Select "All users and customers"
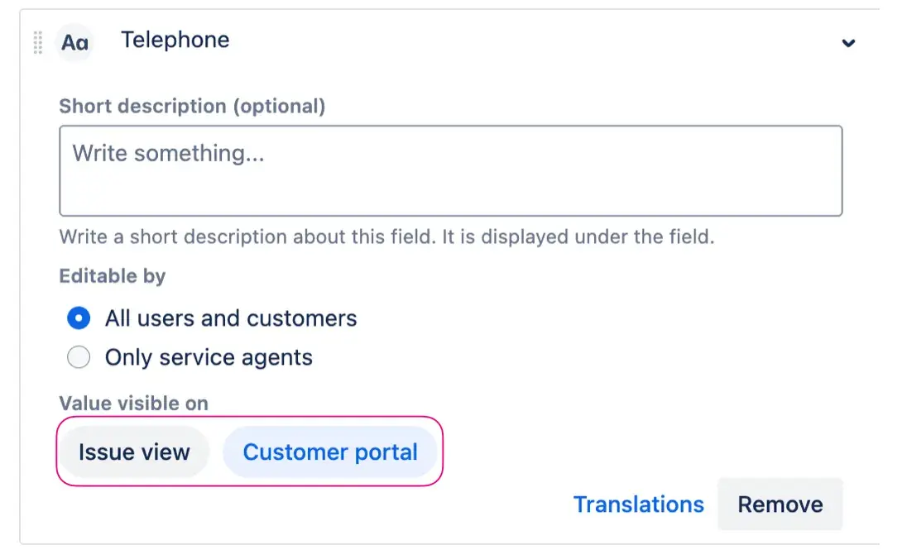Image resolution: width=907 pixels, height=559 pixels. click(78, 318)
